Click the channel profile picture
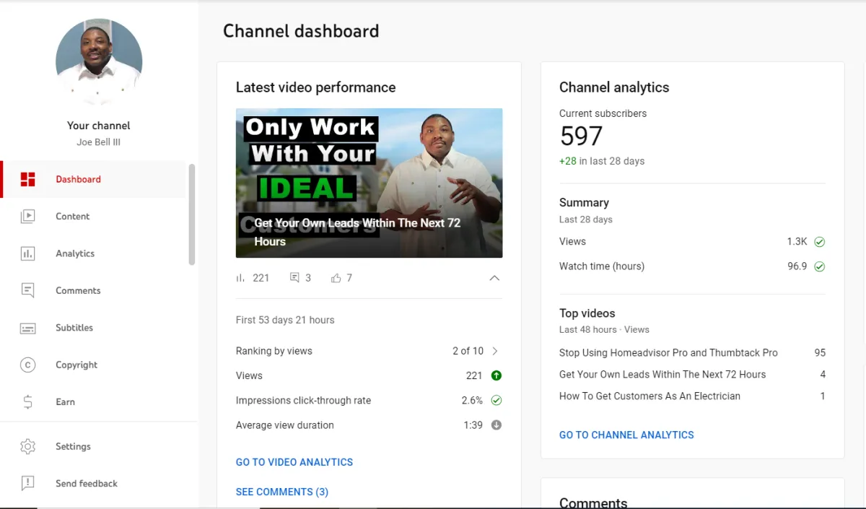The width and height of the screenshot is (866, 509). click(99, 62)
